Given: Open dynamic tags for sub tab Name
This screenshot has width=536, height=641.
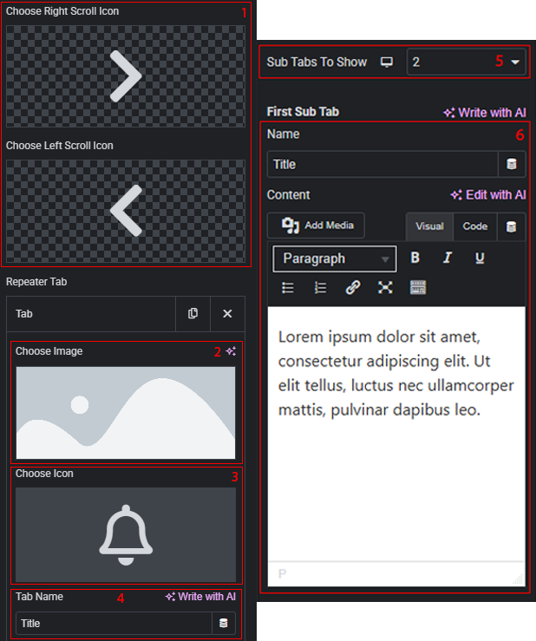Looking at the screenshot, I should click(x=512, y=164).
